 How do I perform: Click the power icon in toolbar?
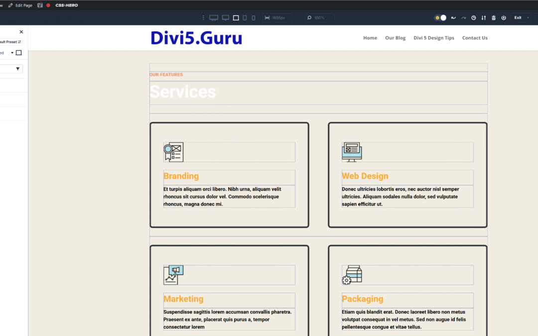tap(504, 18)
